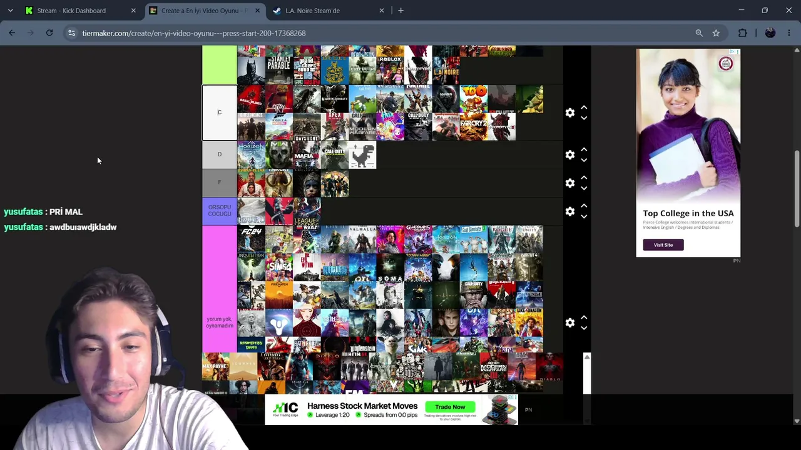This screenshot has height=450, width=801.
Task: Click the Visit Site ad button
Action: tap(663, 245)
